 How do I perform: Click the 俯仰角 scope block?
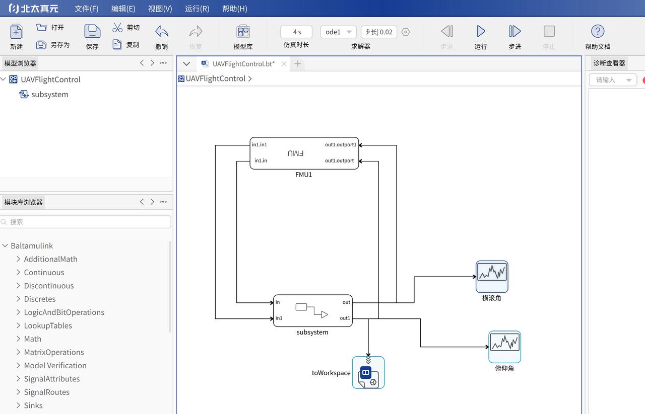coord(504,347)
